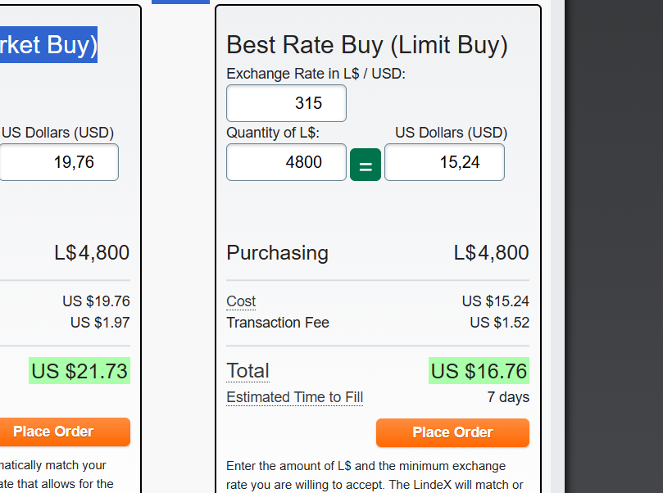Click the underlined Total label

tap(247, 371)
